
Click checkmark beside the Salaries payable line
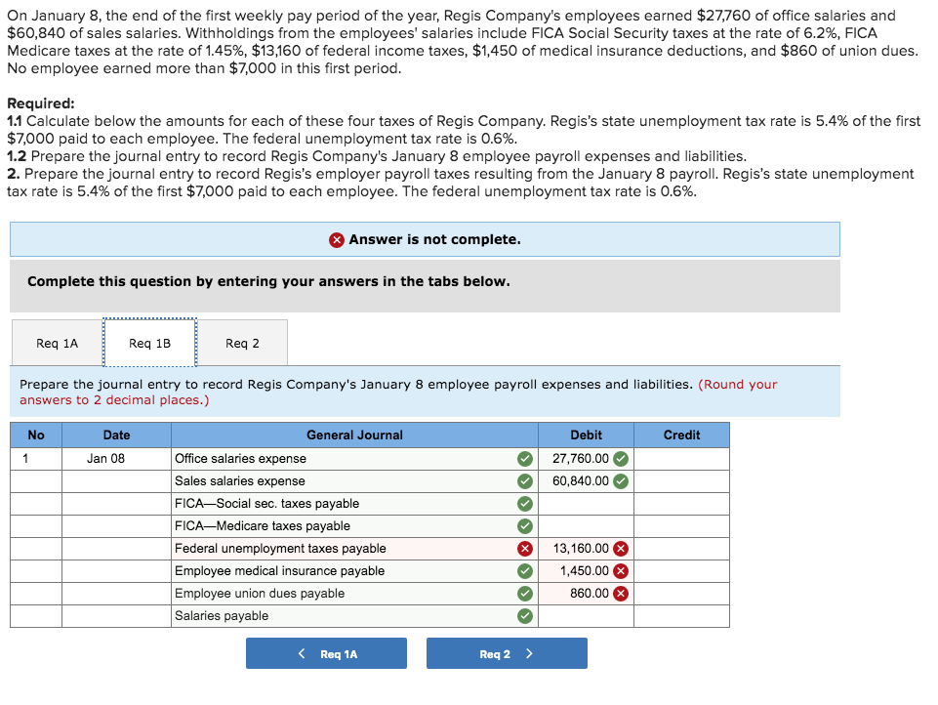[524, 615]
